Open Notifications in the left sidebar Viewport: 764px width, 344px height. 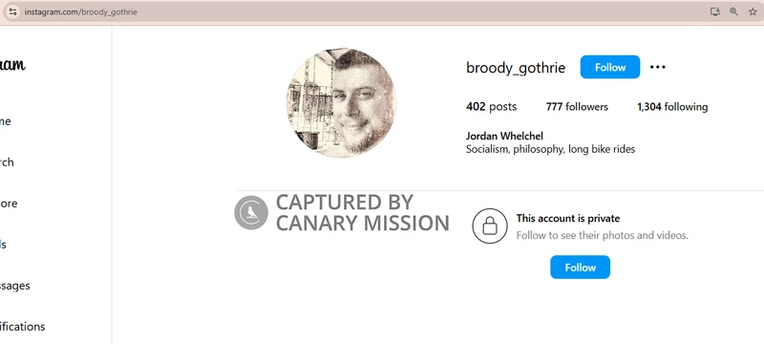tap(22, 327)
